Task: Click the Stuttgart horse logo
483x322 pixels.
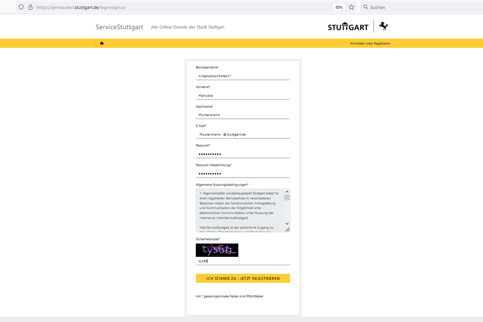Action: [x=383, y=26]
